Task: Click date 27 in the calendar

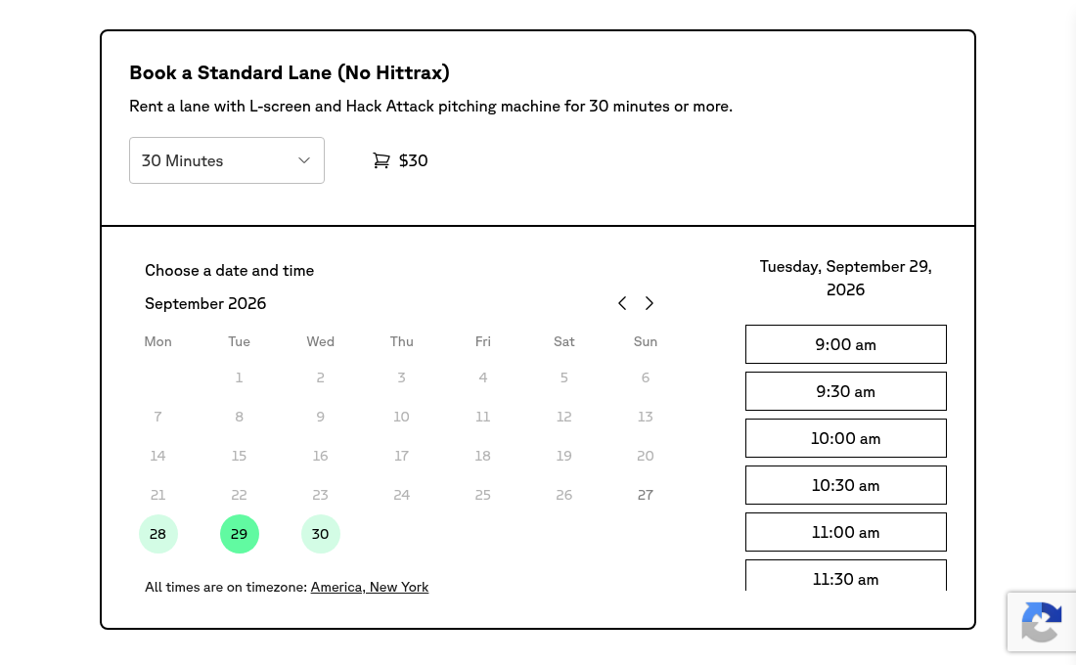Action: [645, 495]
